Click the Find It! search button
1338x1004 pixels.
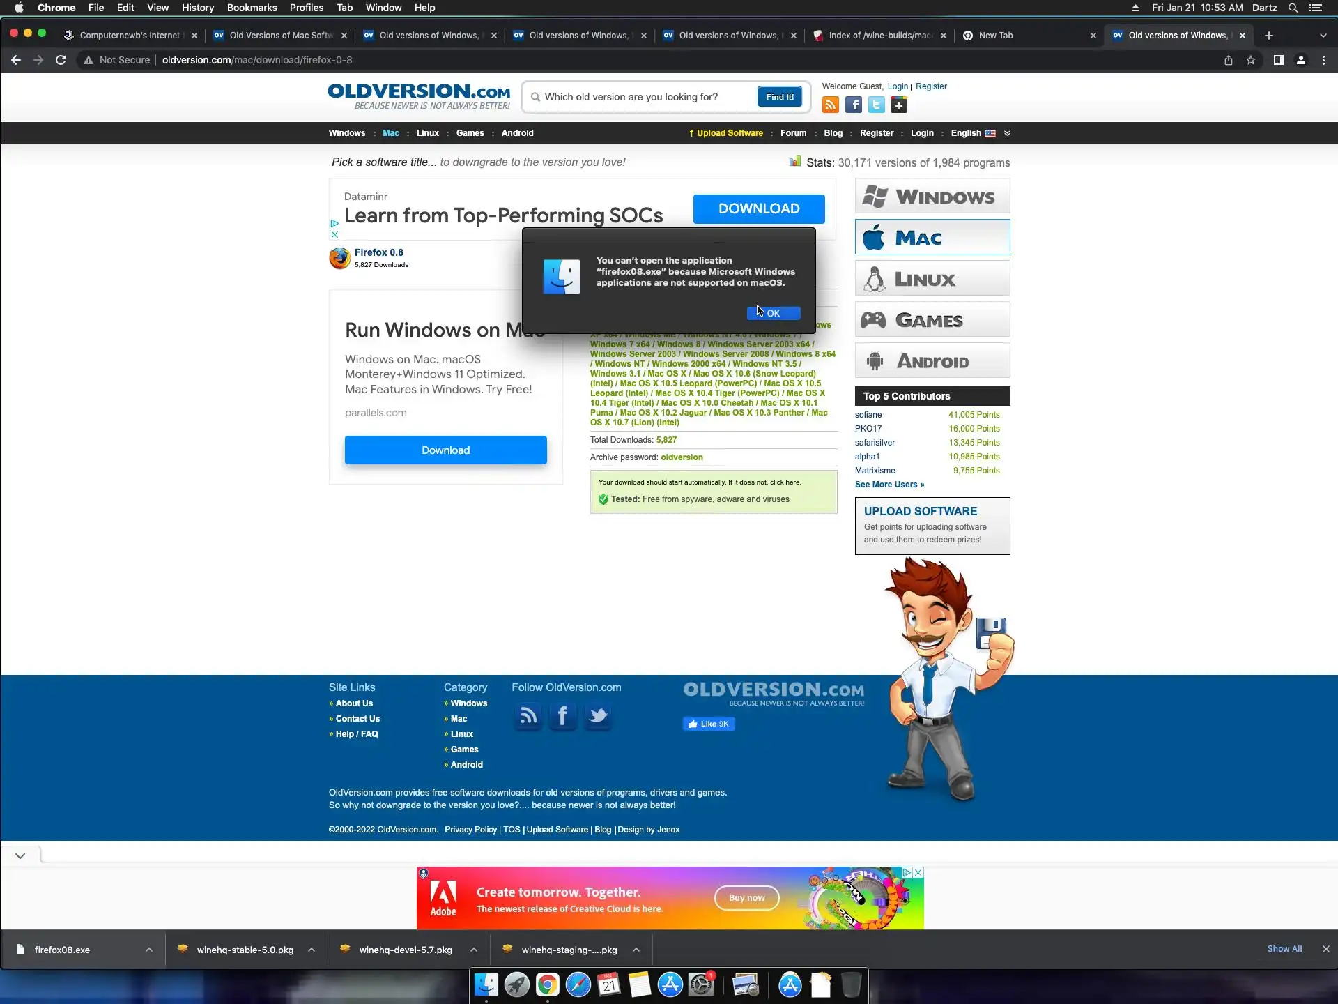[779, 97]
